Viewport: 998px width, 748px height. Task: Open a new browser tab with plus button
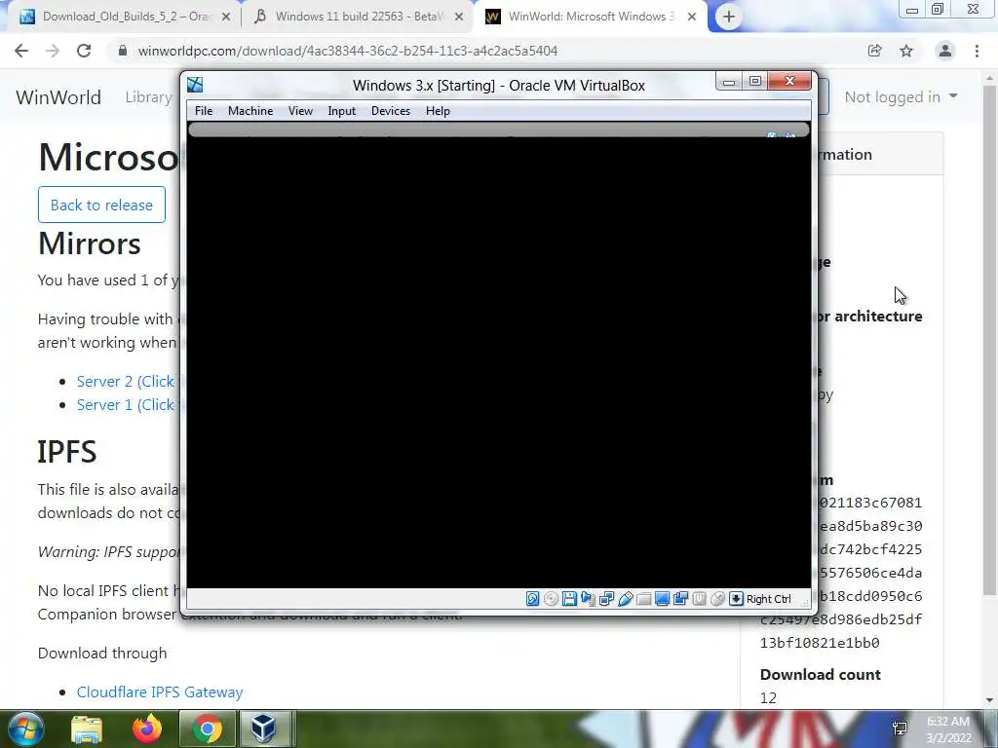click(x=729, y=17)
